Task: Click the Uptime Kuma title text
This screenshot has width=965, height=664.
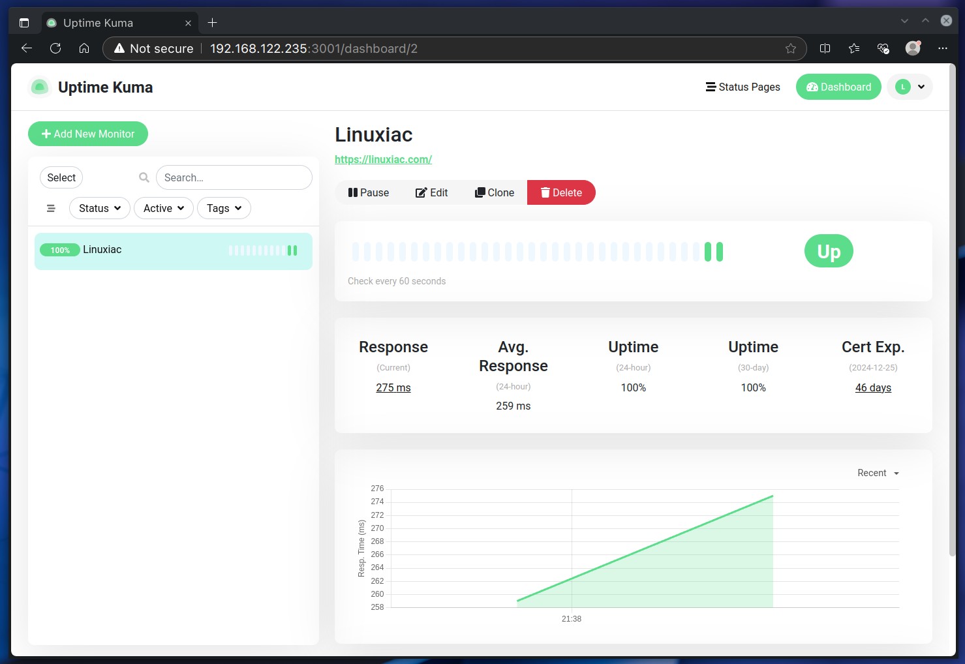Action: coord(105,87)
